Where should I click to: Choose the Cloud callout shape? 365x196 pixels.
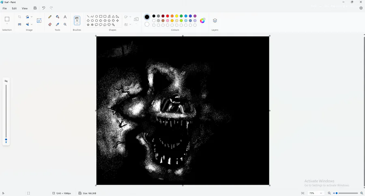[x=105, y=25]
